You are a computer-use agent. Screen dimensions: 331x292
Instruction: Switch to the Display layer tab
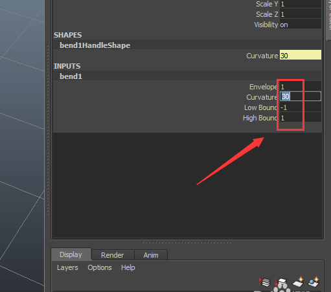(x=71, y=254)
